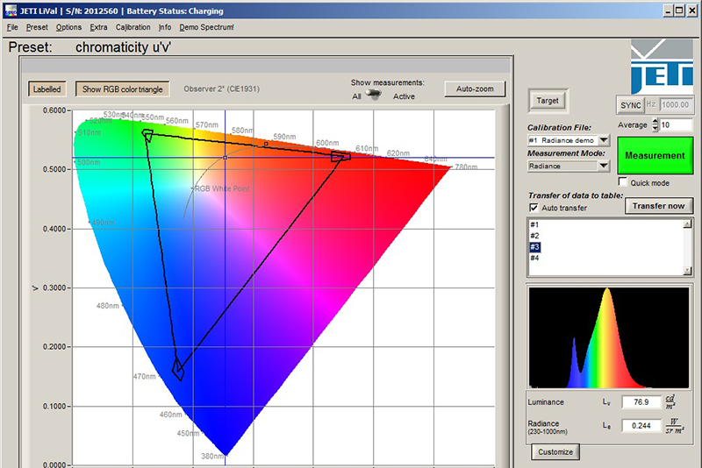Click the Radiance demo calibration text field
This screenshot has width=702, height=468.
click(x=562, y=140)
